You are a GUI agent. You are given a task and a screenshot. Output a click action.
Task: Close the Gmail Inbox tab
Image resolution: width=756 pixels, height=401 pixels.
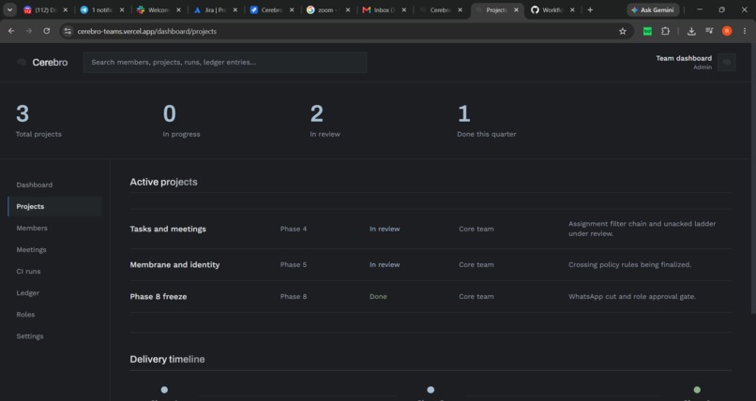(x=403, y=9)
